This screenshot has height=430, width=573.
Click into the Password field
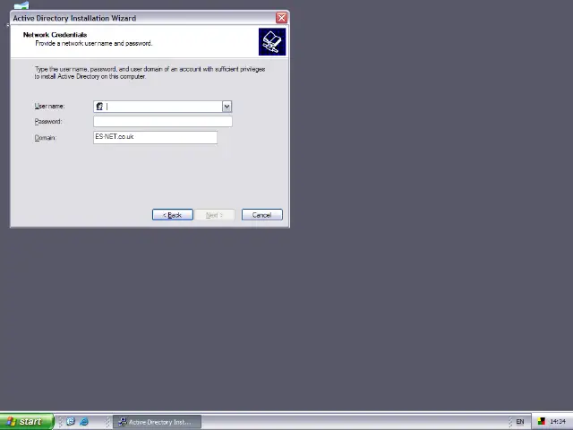[162, 122]
